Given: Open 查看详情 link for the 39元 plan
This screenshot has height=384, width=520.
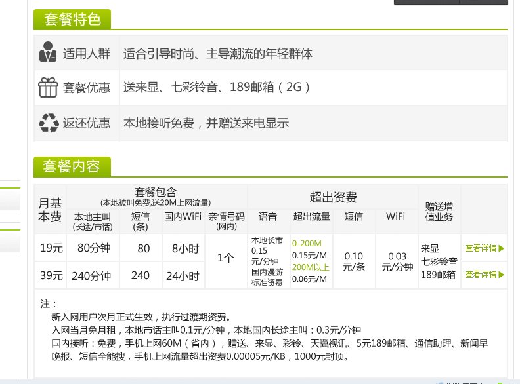Looking at the screenshot, I should pyautogui.click(x=485, y=274).
